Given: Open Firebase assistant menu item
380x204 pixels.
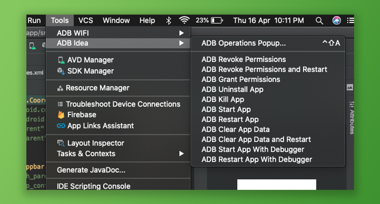Looking at the screenshot, I should (118, 115).
